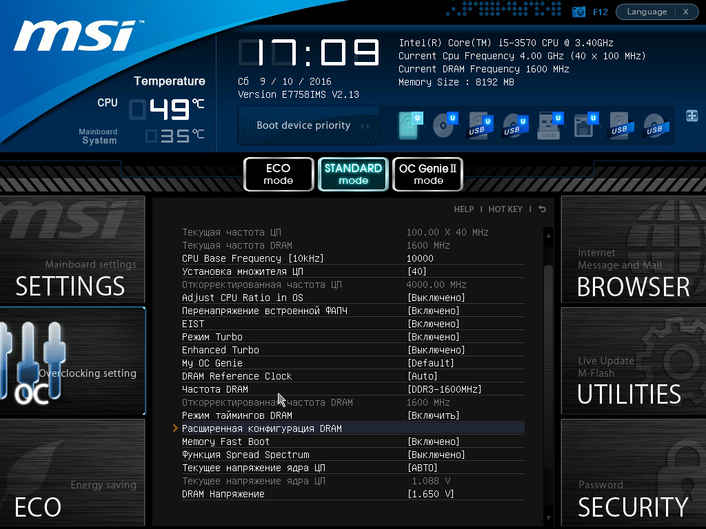The height and width of the screenshot is (529, 706).
Task: Toggle Перенапряжение встроенной ФАПЧ value
Action: coord(433,311)
